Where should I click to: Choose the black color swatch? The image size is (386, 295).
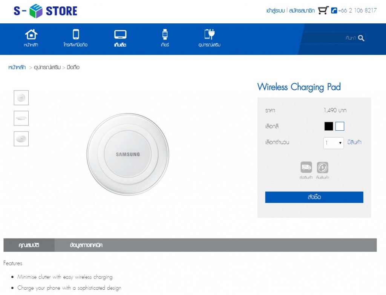[329, 126]
